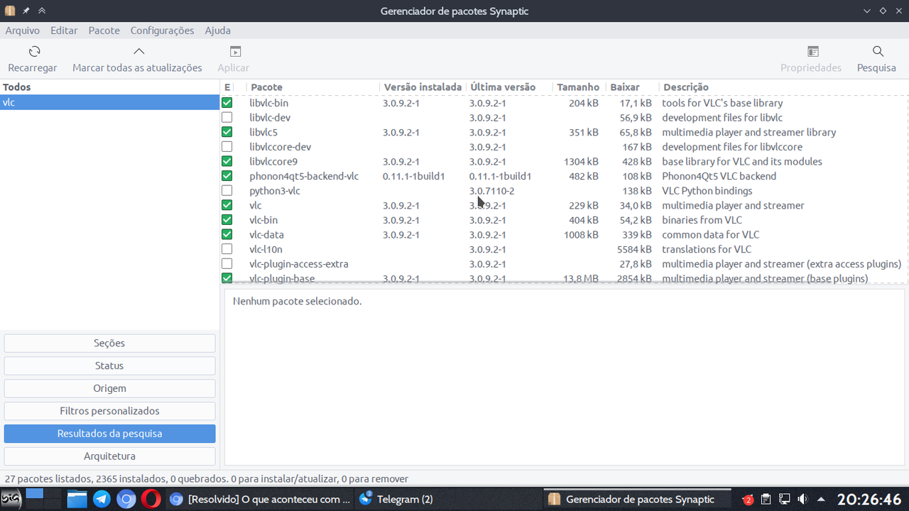The height and width of the screenshot is (511, 909).
Task: Launch Chromium from taskbar launcher
Action: (126, 499)
